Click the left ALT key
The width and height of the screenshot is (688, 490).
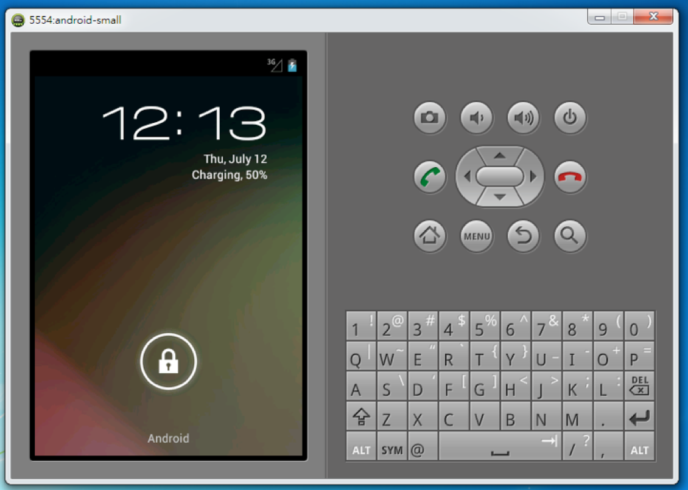click(361, 446)
